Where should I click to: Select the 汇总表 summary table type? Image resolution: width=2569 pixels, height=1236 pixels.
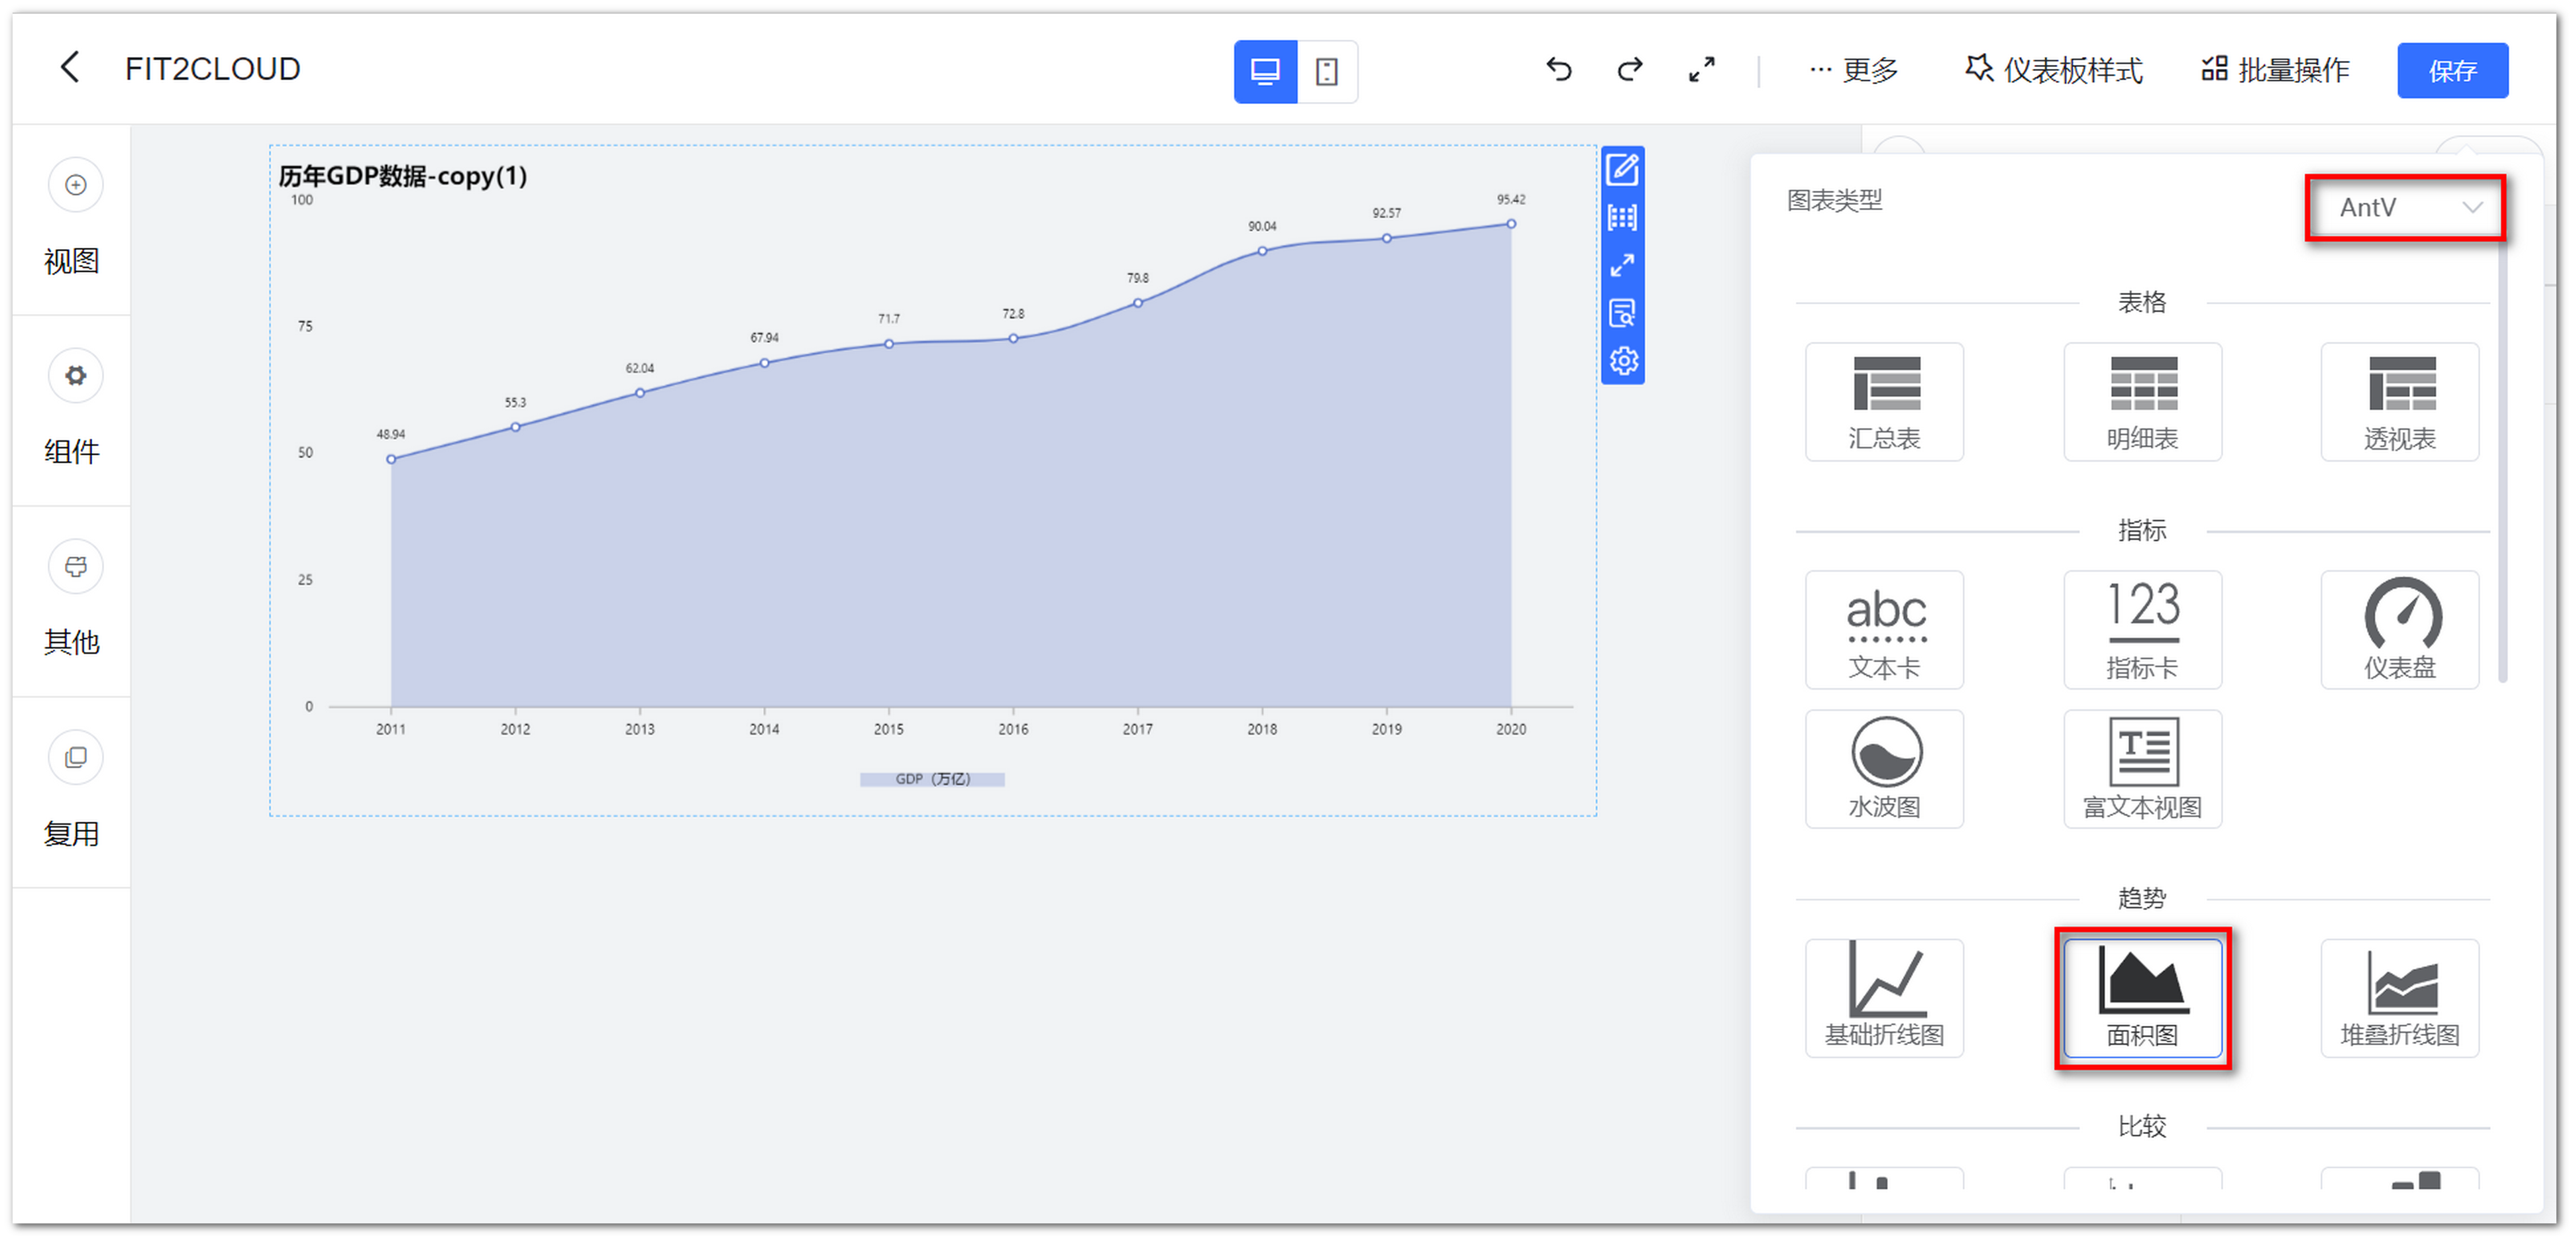point(1884,401)
